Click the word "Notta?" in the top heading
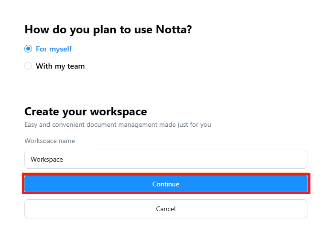The height and width of the screenshot is (225, 326). (174, 30)
